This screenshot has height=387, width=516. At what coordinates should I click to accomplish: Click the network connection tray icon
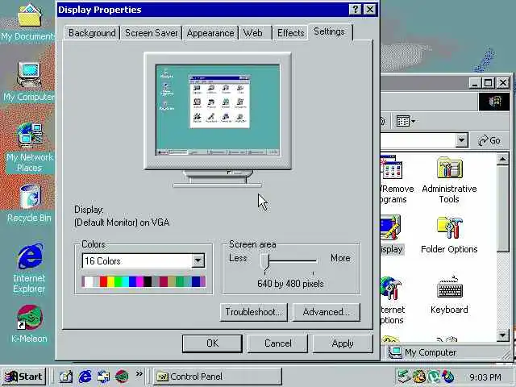tap(403, 377)
